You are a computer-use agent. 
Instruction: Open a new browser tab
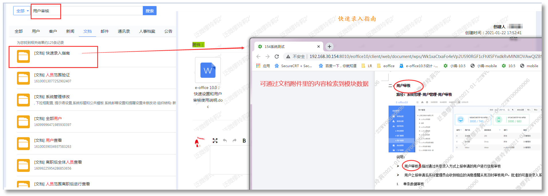coord(329,46)
